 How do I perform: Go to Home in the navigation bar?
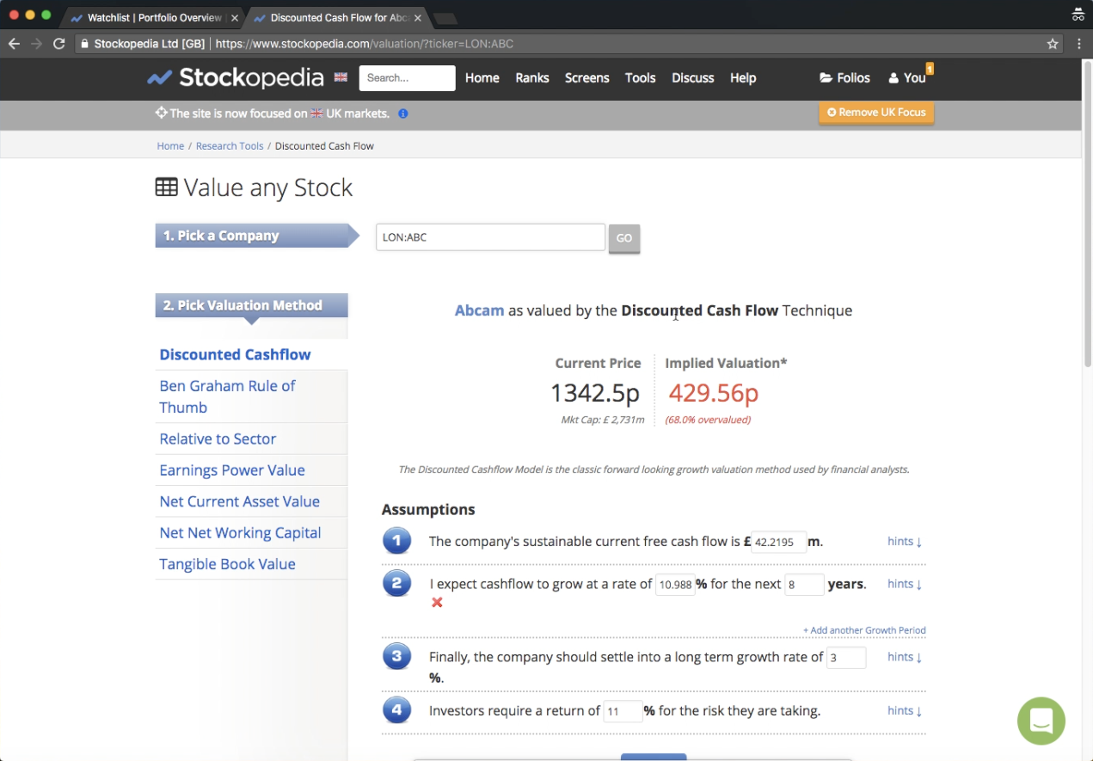[482, 77]
